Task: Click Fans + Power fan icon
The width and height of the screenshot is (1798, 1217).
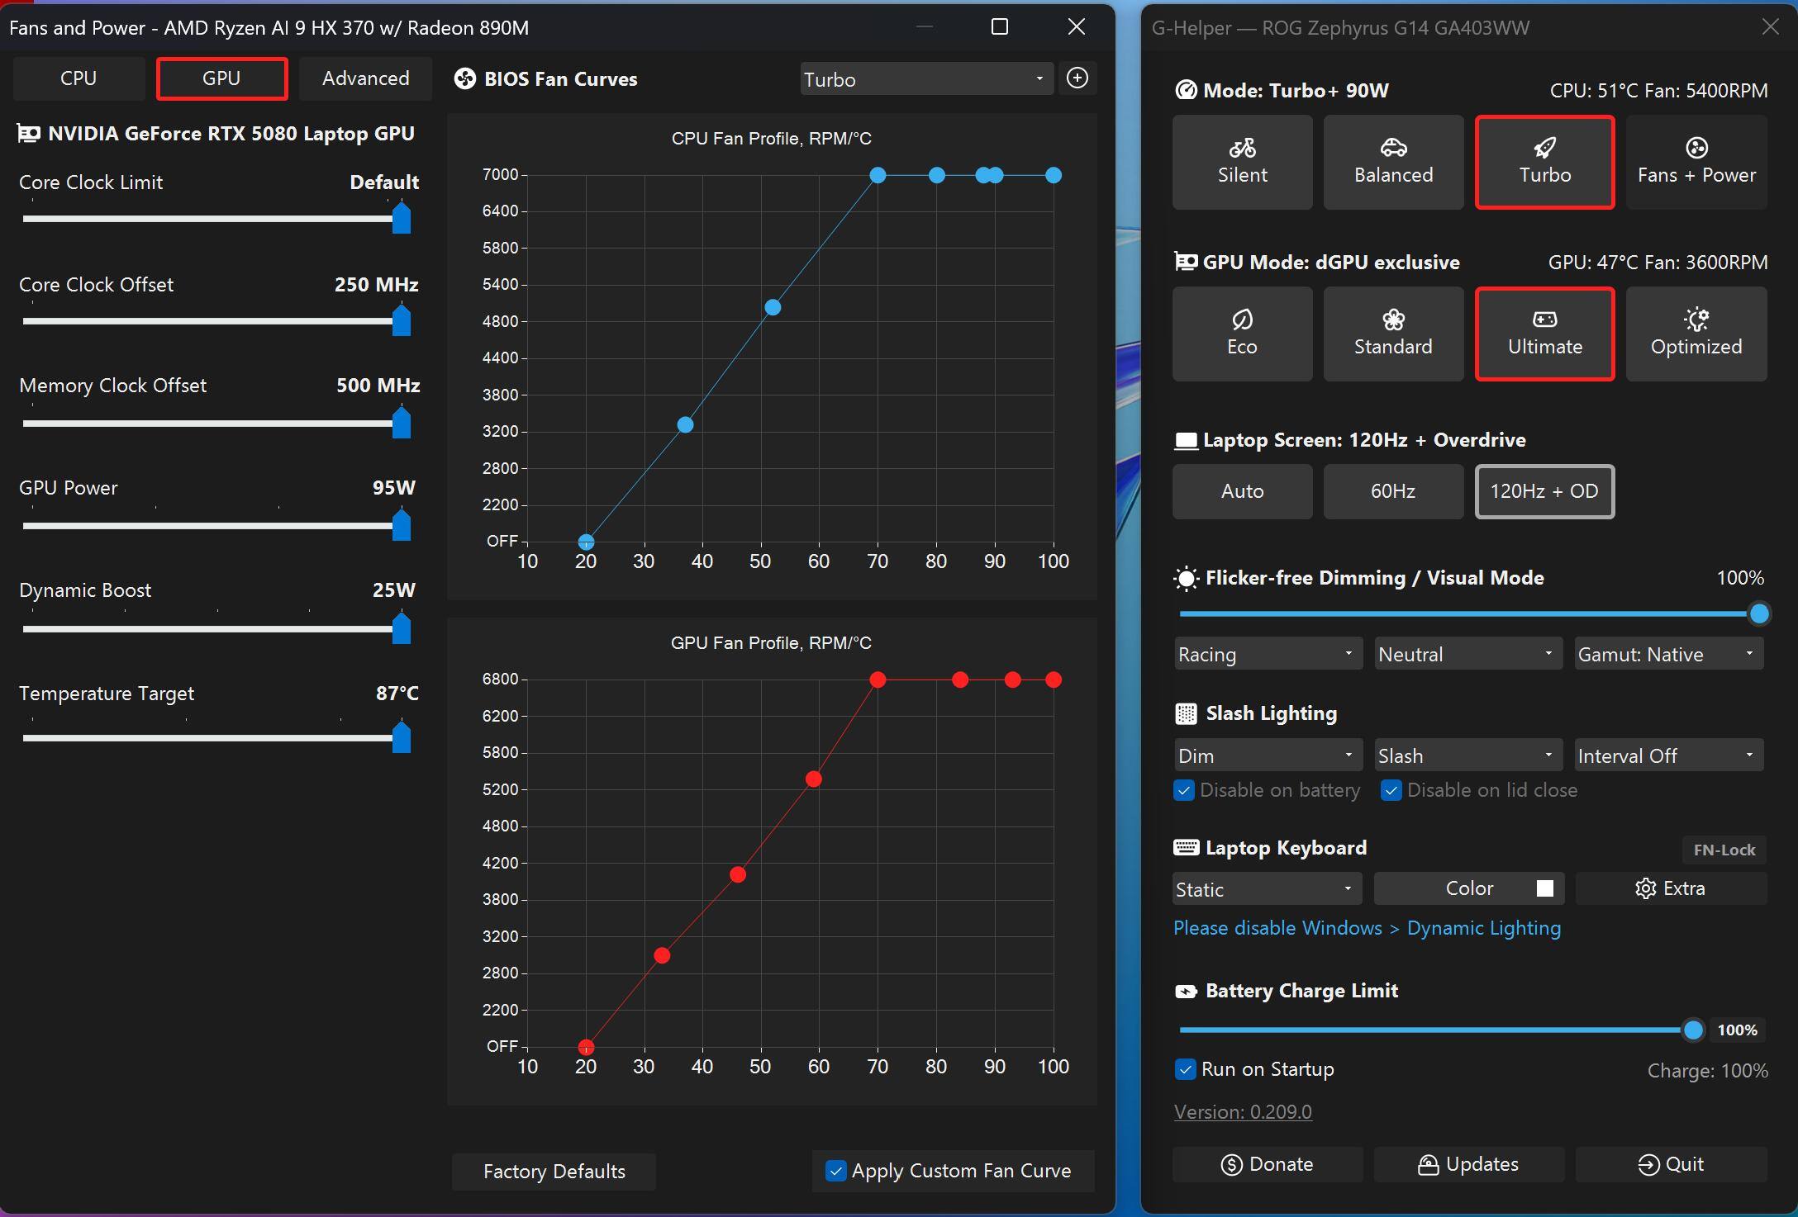Action: (1696, 149)
